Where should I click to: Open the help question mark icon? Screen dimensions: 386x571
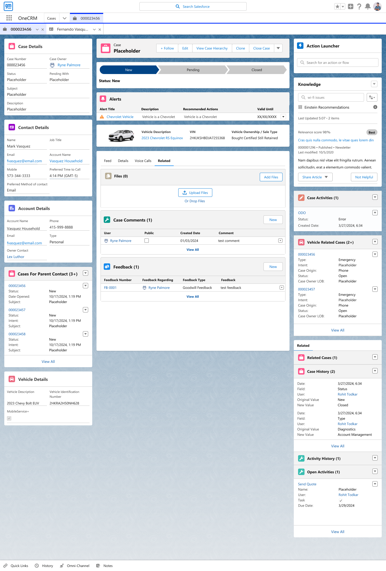tap(359, 6)
